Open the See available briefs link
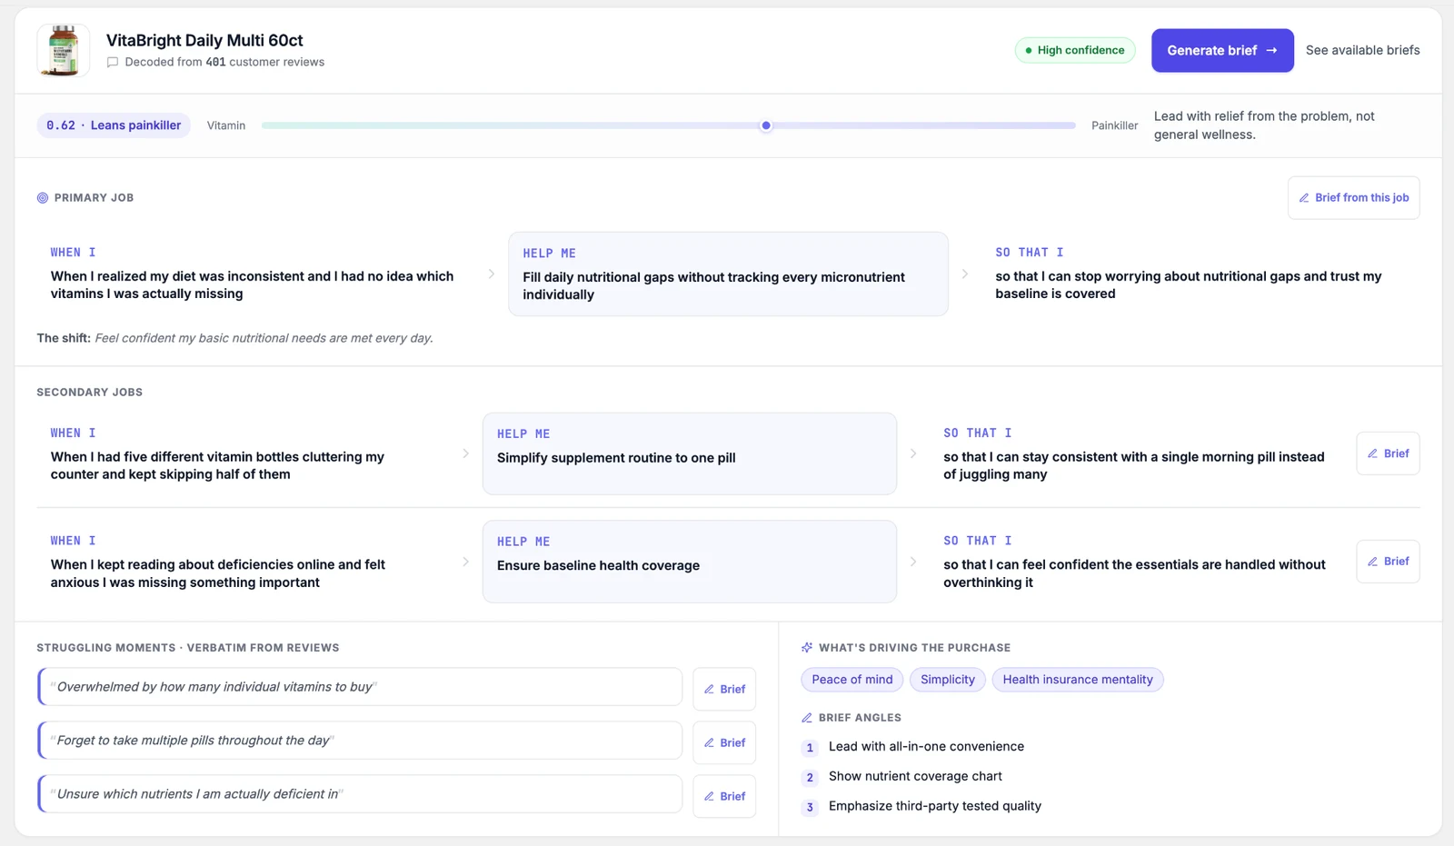The height and width of the screenshot is (846, 1454). (1362, 50)
